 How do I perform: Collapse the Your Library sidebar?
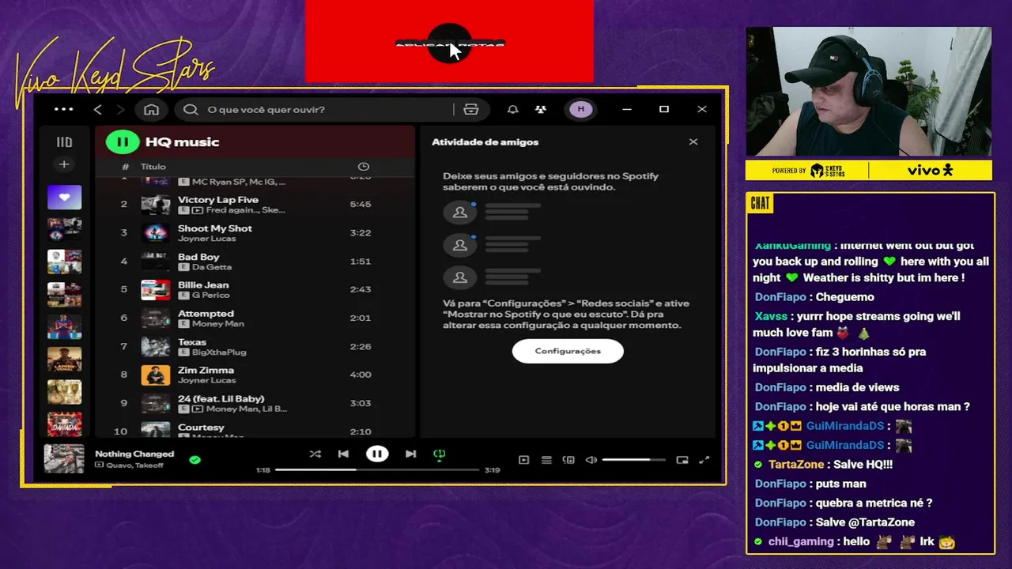pyautogui.click(x=64, y=142)
